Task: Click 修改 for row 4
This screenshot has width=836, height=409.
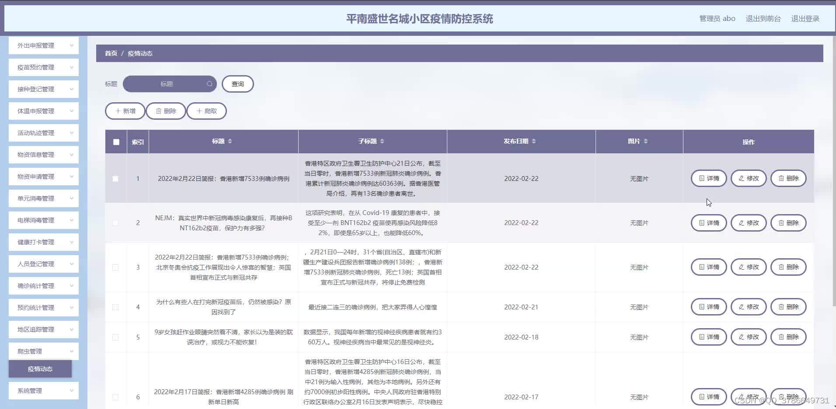Action: point(749,307)
